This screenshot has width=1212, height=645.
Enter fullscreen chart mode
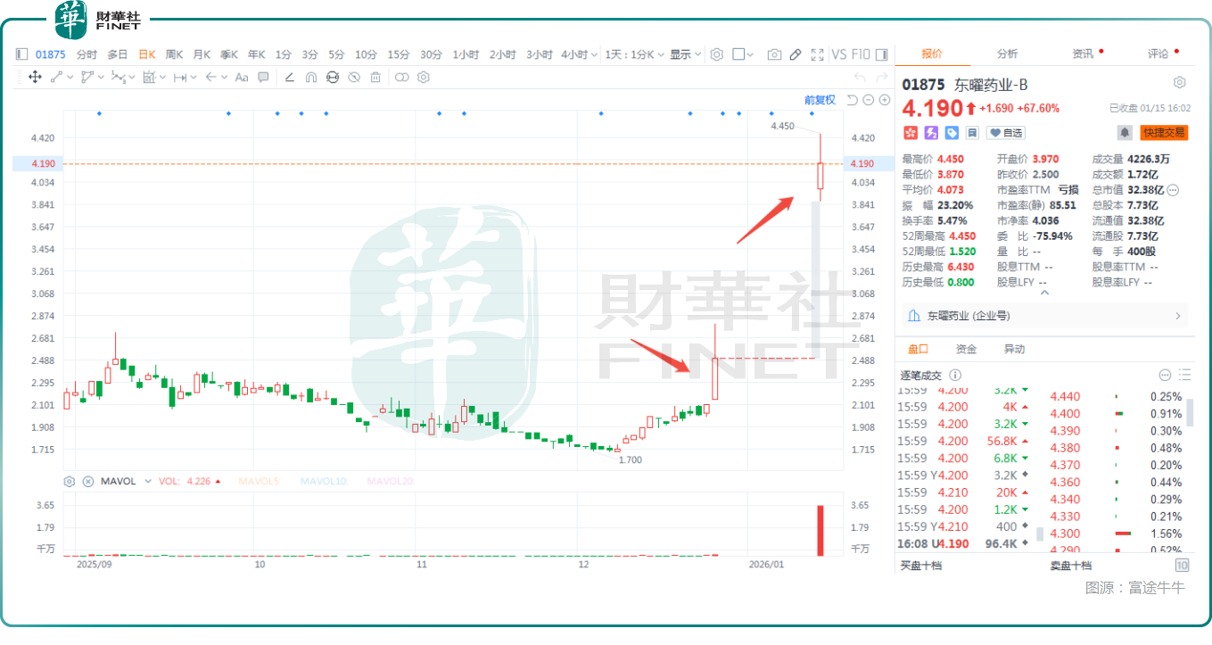click(817, 54)
